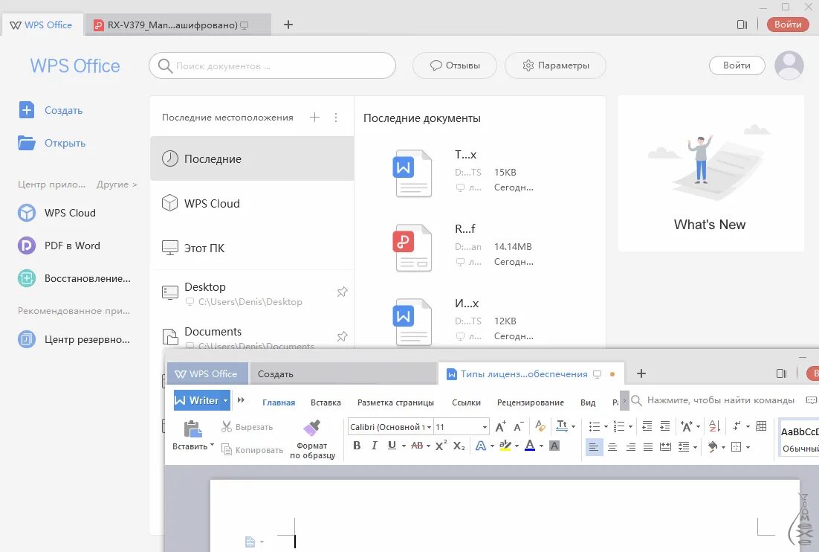
Task: Toggle Underline formatting
Action: (392, 446)
